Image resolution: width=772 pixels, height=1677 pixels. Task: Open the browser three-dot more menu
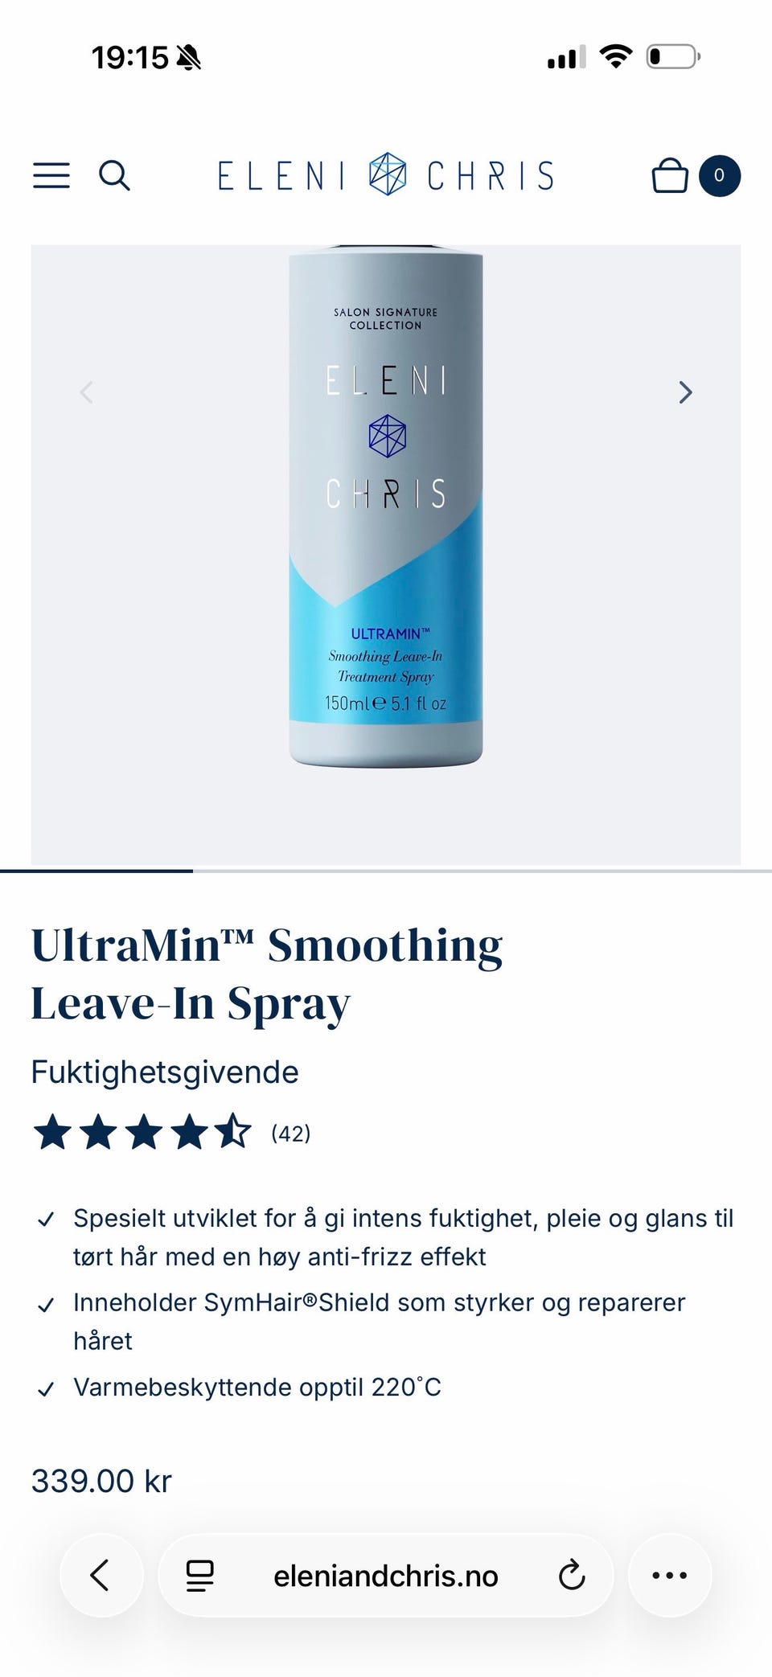click(669, 1575)
